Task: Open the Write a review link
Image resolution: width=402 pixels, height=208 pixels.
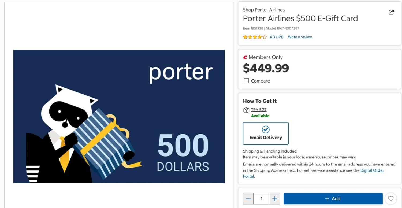Action: [300, 37]
